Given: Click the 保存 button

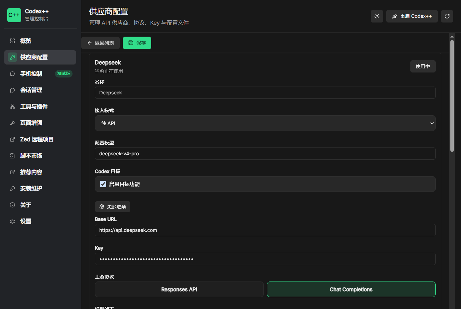Looking at the screenshot, I should (137, 43).
